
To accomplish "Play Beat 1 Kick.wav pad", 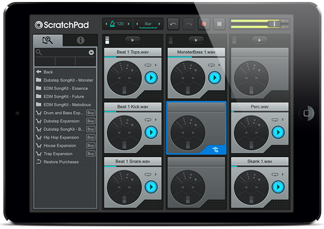I will [151, 132].
